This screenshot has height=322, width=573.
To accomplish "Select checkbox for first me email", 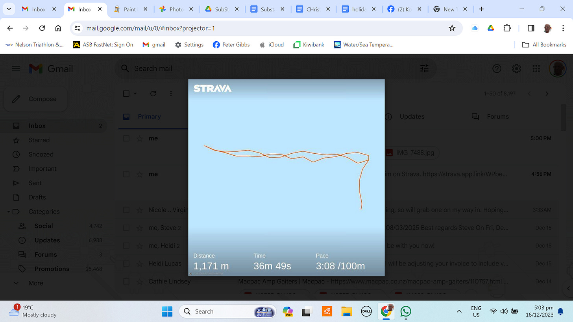I will click(x=126, y=138).
